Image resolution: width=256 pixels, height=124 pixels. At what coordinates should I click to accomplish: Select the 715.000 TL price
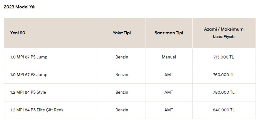224,57
